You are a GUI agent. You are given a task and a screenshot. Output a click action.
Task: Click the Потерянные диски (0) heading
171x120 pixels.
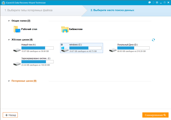(x=24, y=81)
